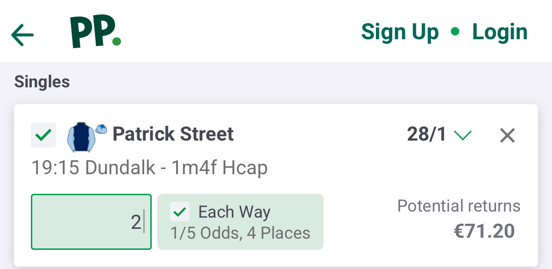Viewport: 552px width, 269px height.
Task: Expand the odds dropdown chevron
Action: pyautogui.click(x=463, y=136)
